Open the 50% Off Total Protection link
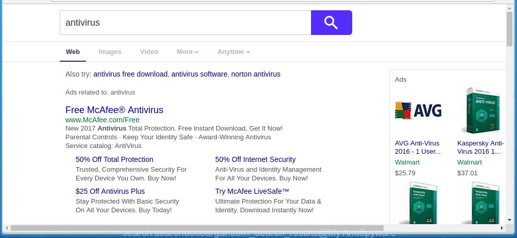Image resolution: width=517 pixels, height=238 pixels. coord(114,159)
